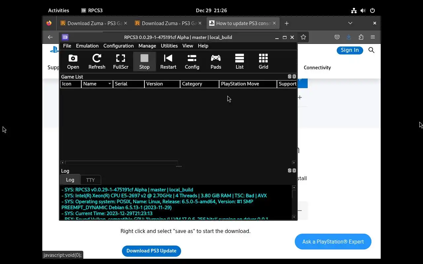
Task: Switch to List view icon
Action: 240,62
